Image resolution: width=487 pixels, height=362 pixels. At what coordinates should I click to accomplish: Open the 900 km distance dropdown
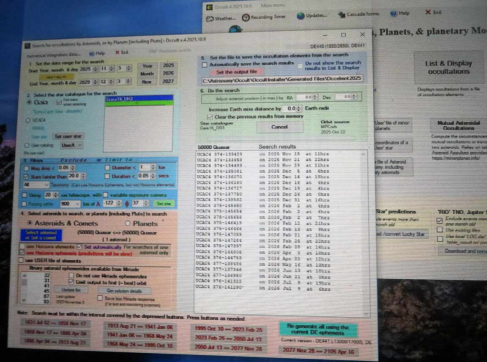coord(77,204)
